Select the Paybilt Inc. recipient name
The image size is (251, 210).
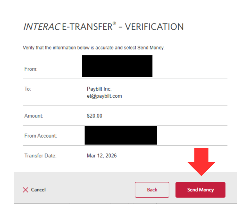99,89
